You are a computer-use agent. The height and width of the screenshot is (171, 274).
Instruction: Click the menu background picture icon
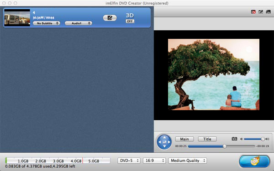(268, 12)
